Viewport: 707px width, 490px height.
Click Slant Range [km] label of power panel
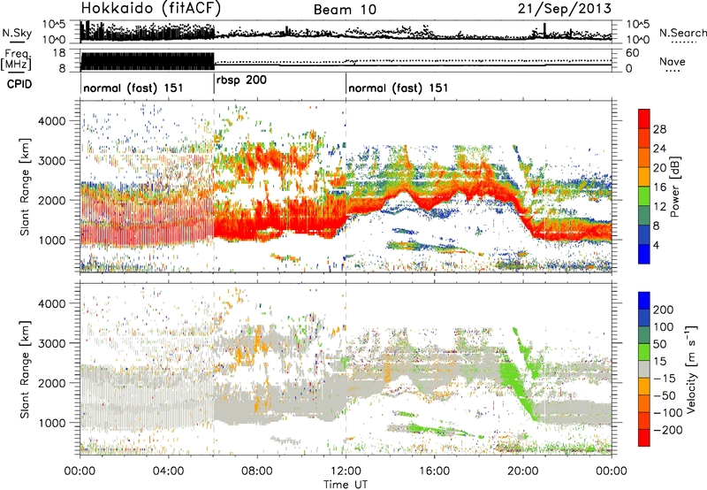pos(26,187)
